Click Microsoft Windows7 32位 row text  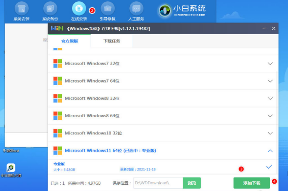coord(92,63)
